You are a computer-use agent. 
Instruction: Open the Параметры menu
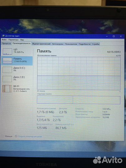point(13,40)
